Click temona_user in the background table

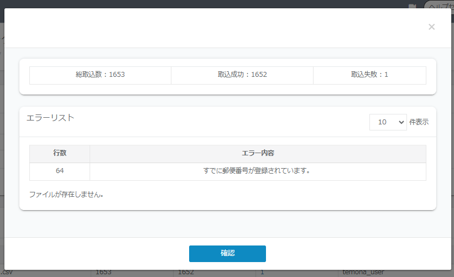point(363,272)
